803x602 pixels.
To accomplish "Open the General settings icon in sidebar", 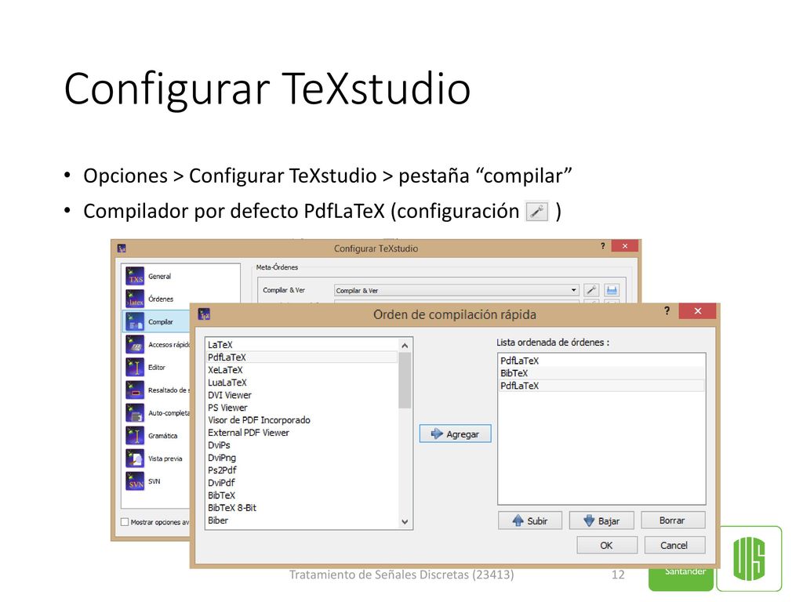I will [135, 276].
